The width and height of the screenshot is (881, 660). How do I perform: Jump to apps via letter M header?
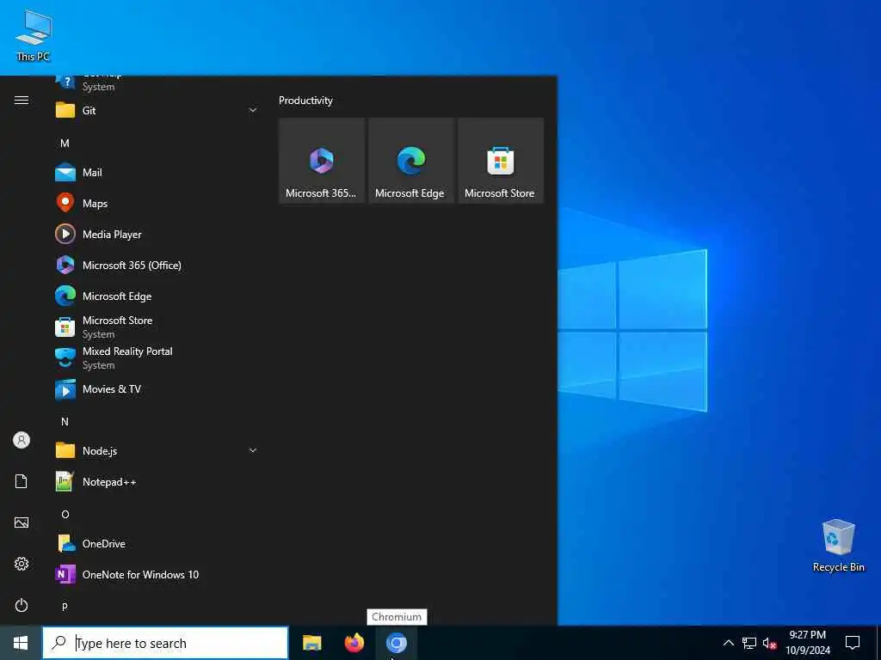(x=65, y=144)
